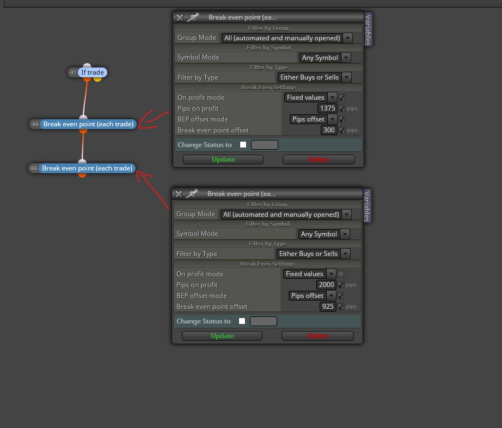Click the Break even offset field showing 300
Image resolution: width=502 pixels, height=428 pixels.
(328, 130)
